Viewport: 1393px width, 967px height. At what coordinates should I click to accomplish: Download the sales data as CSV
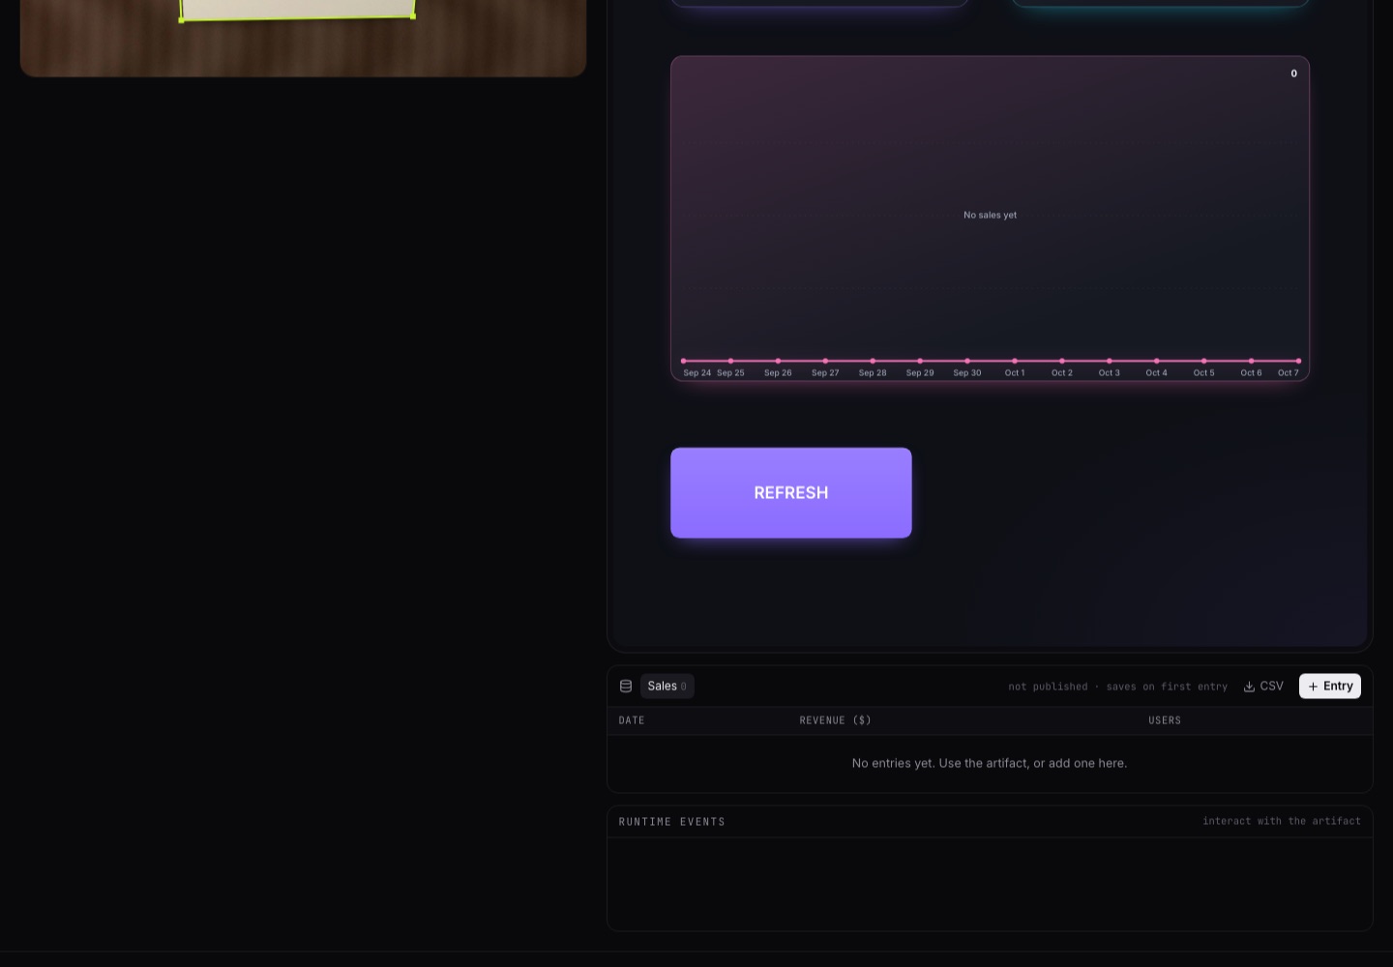point(1263,687)
